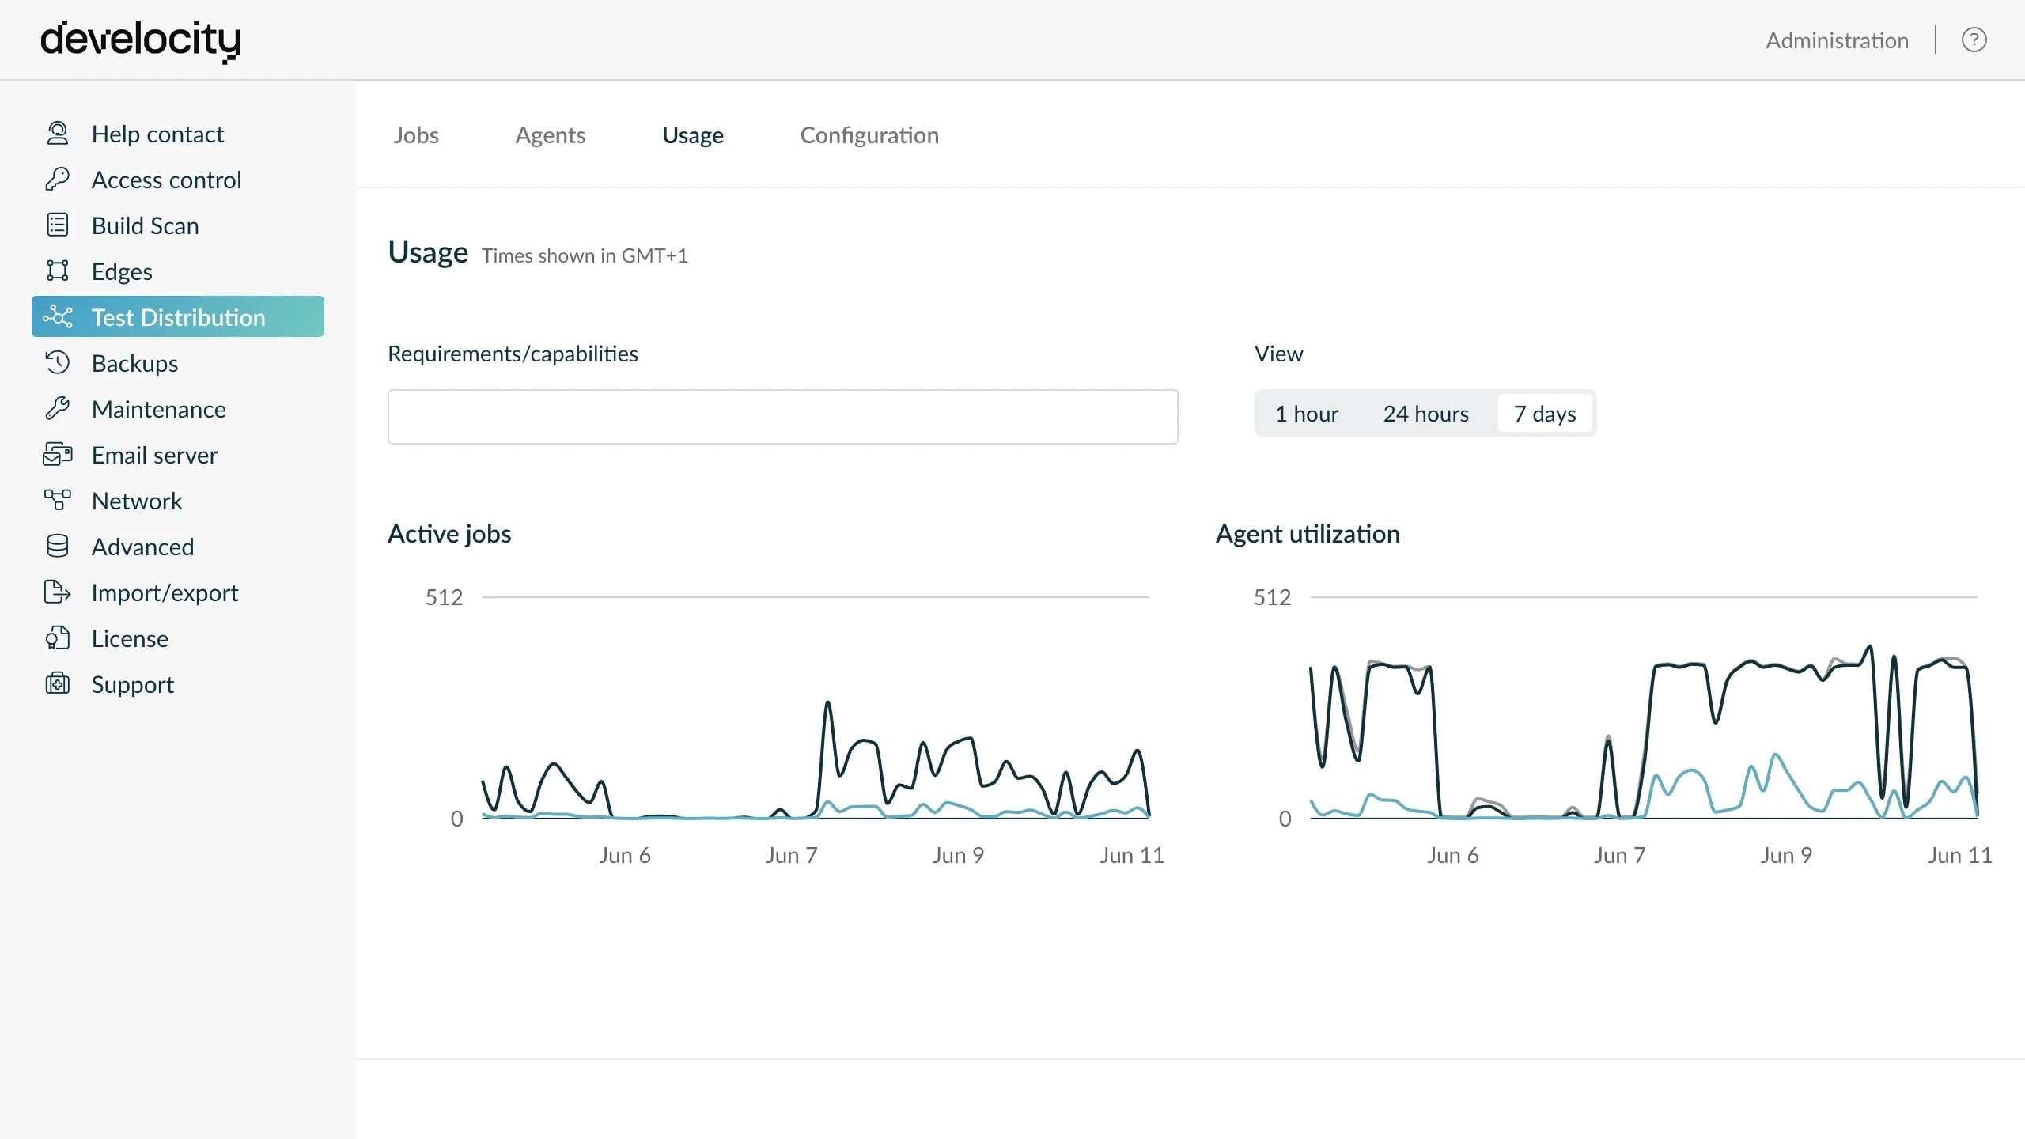This screenshot has height=1139, width=2025.
Task: Open Email server settings
Action: coord(154,455)
